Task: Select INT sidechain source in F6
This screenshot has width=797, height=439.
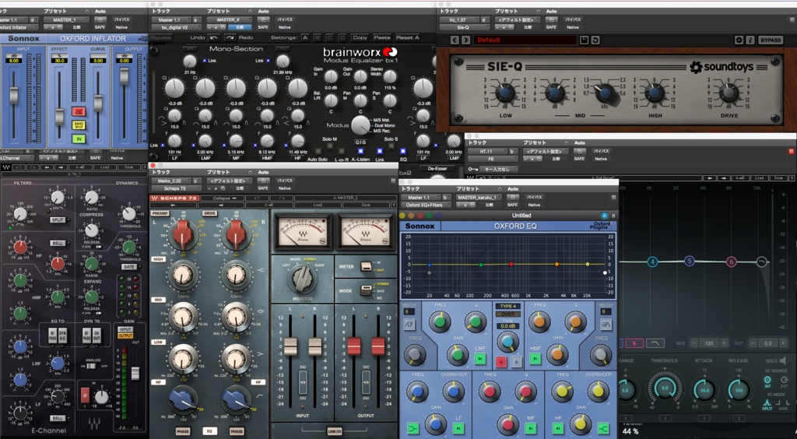Action: click(x=768, y=380)
